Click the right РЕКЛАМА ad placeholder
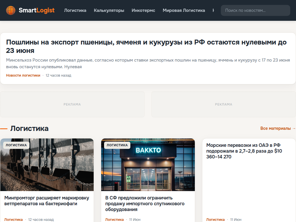Image resolution: width=296 pixels, height=222 pixels. coord(223,104)
